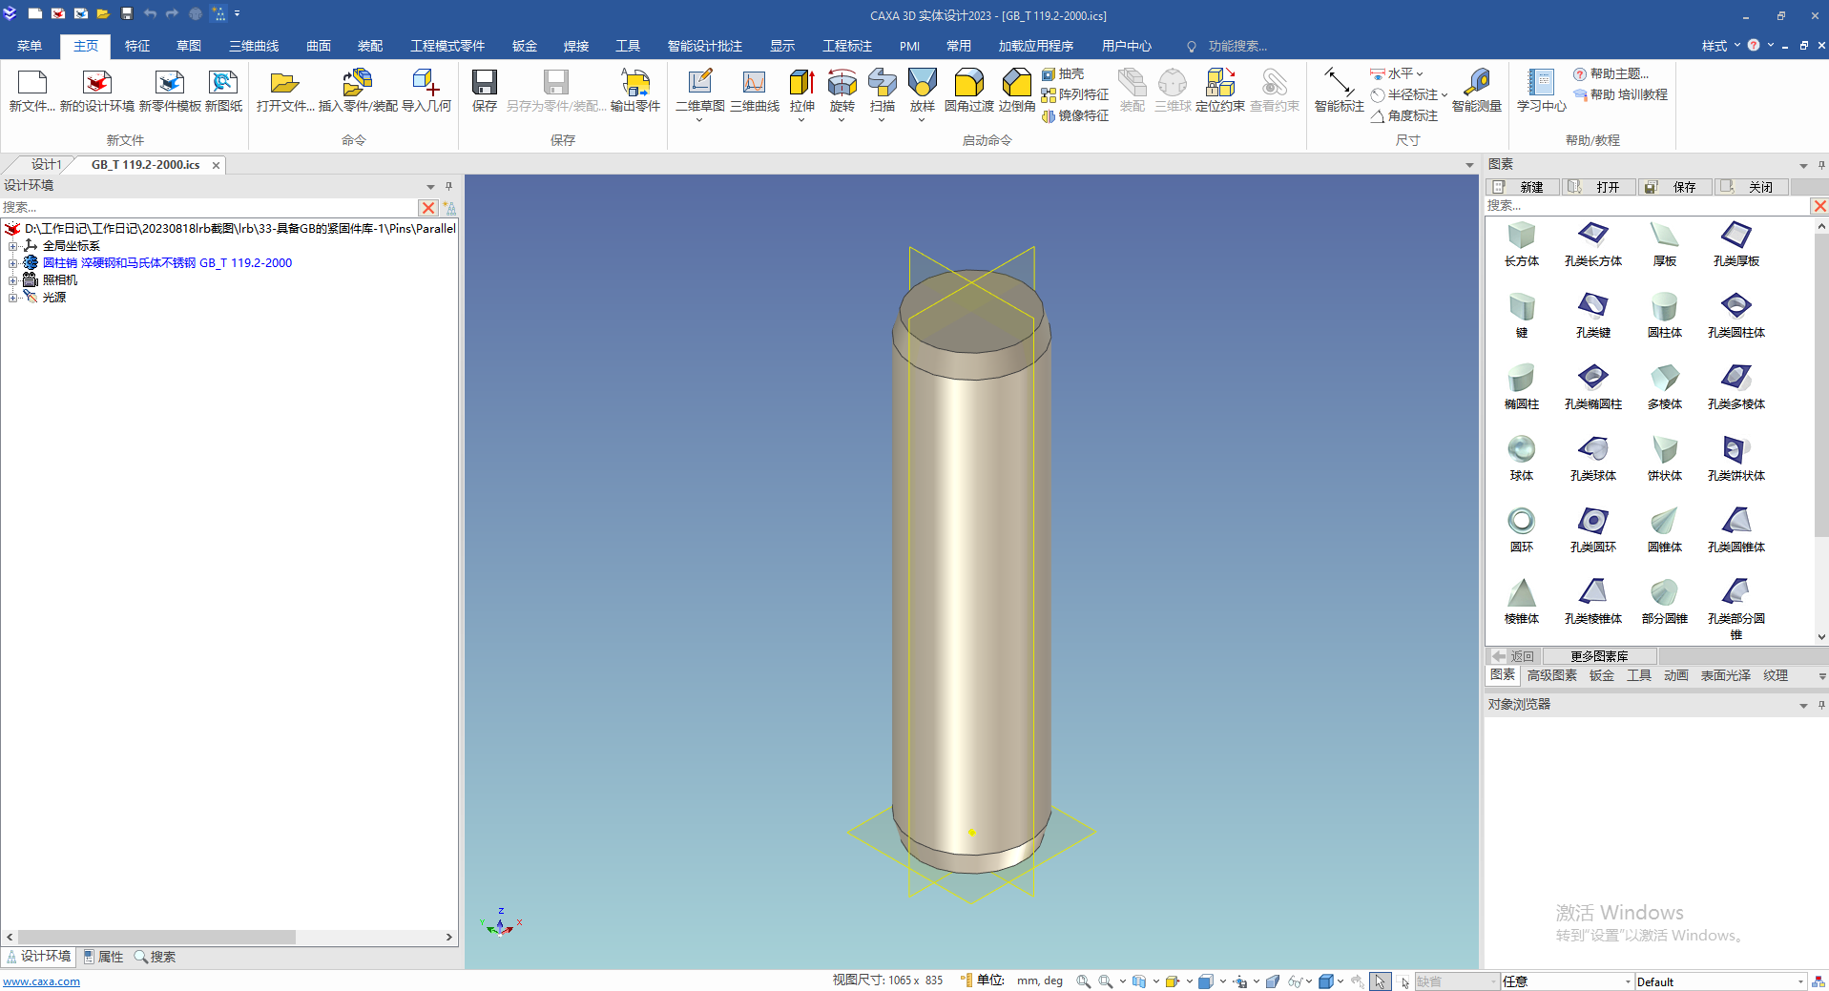Select the 圆柱体 cylinder element in catalog

pyautogui.click(x=1665, y=315)
